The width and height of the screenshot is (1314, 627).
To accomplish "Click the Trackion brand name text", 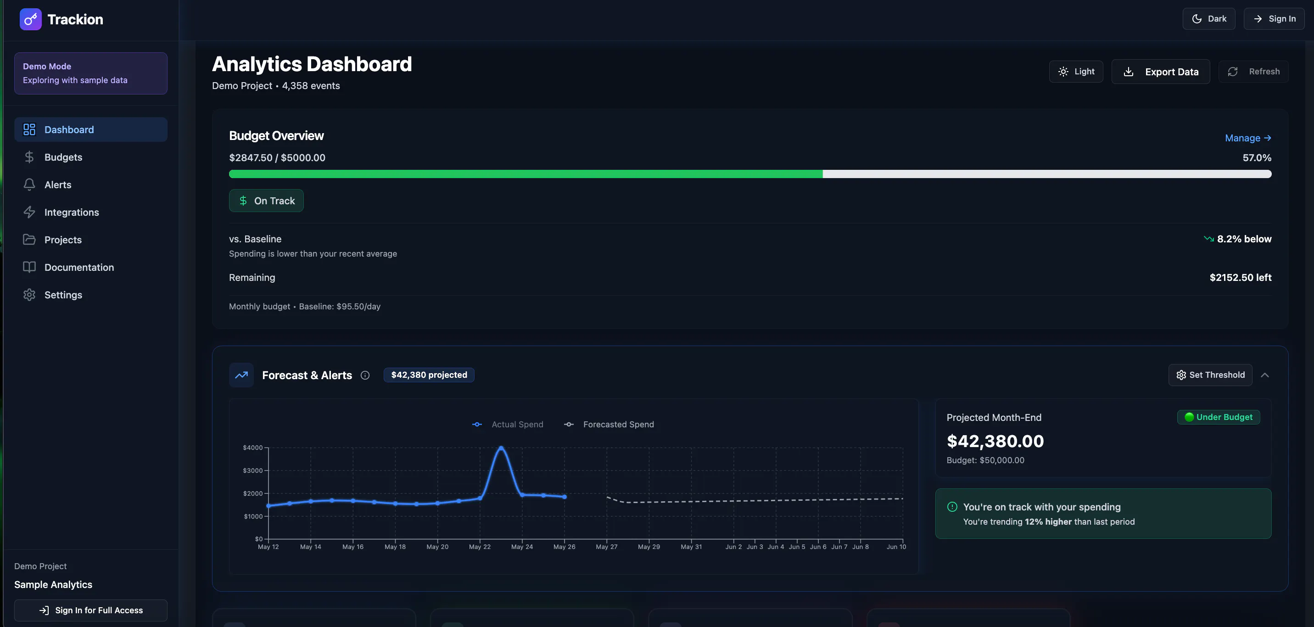I will point(75,19).
